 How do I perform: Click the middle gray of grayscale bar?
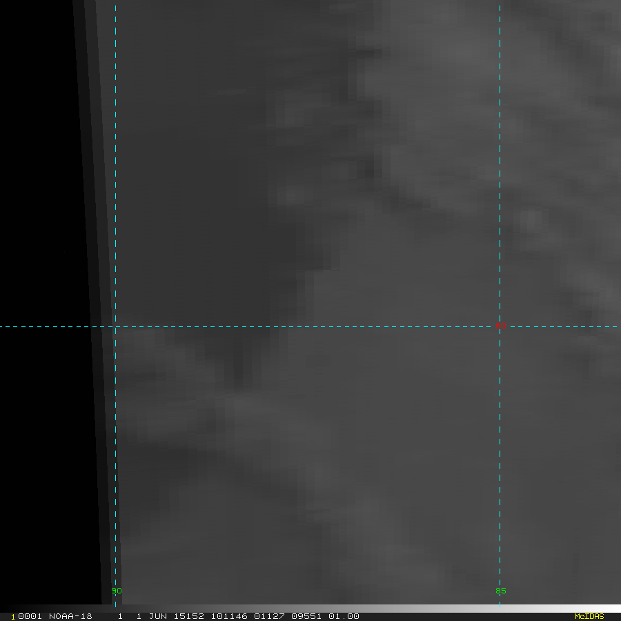[310, 609]
